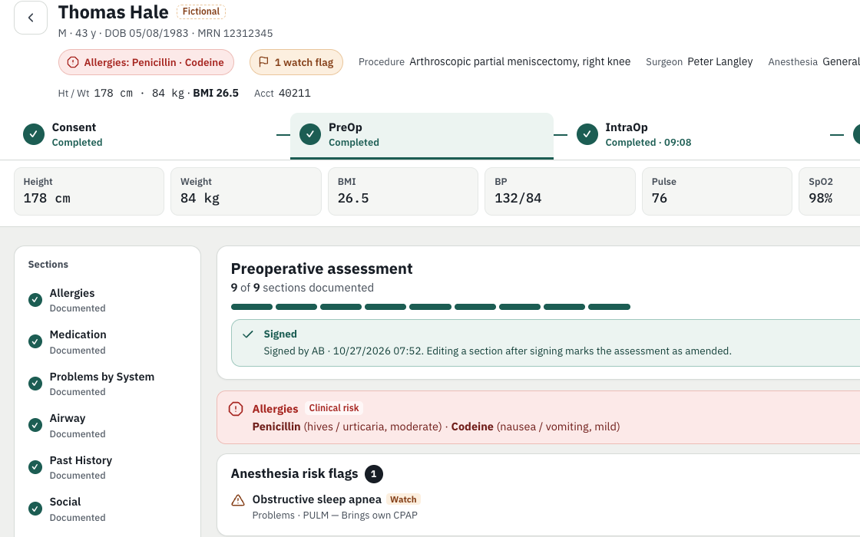
Task: Click the Medication section check icon
Action: [x=35, y=341]
